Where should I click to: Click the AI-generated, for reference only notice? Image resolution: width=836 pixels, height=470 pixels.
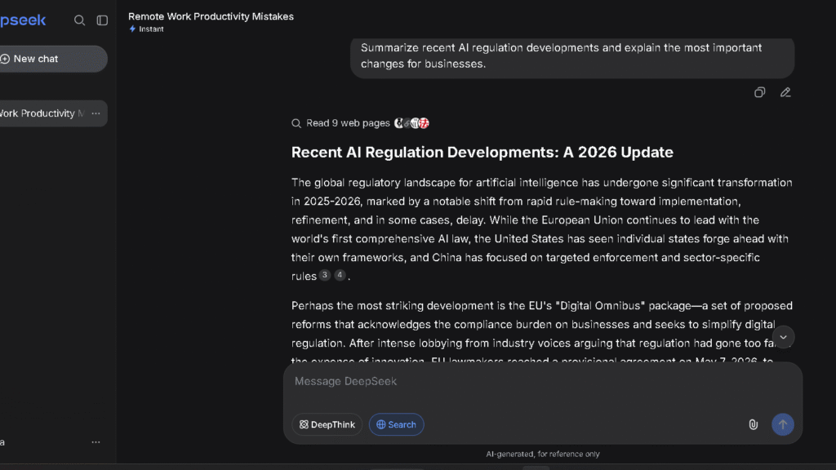pos(543,454)
